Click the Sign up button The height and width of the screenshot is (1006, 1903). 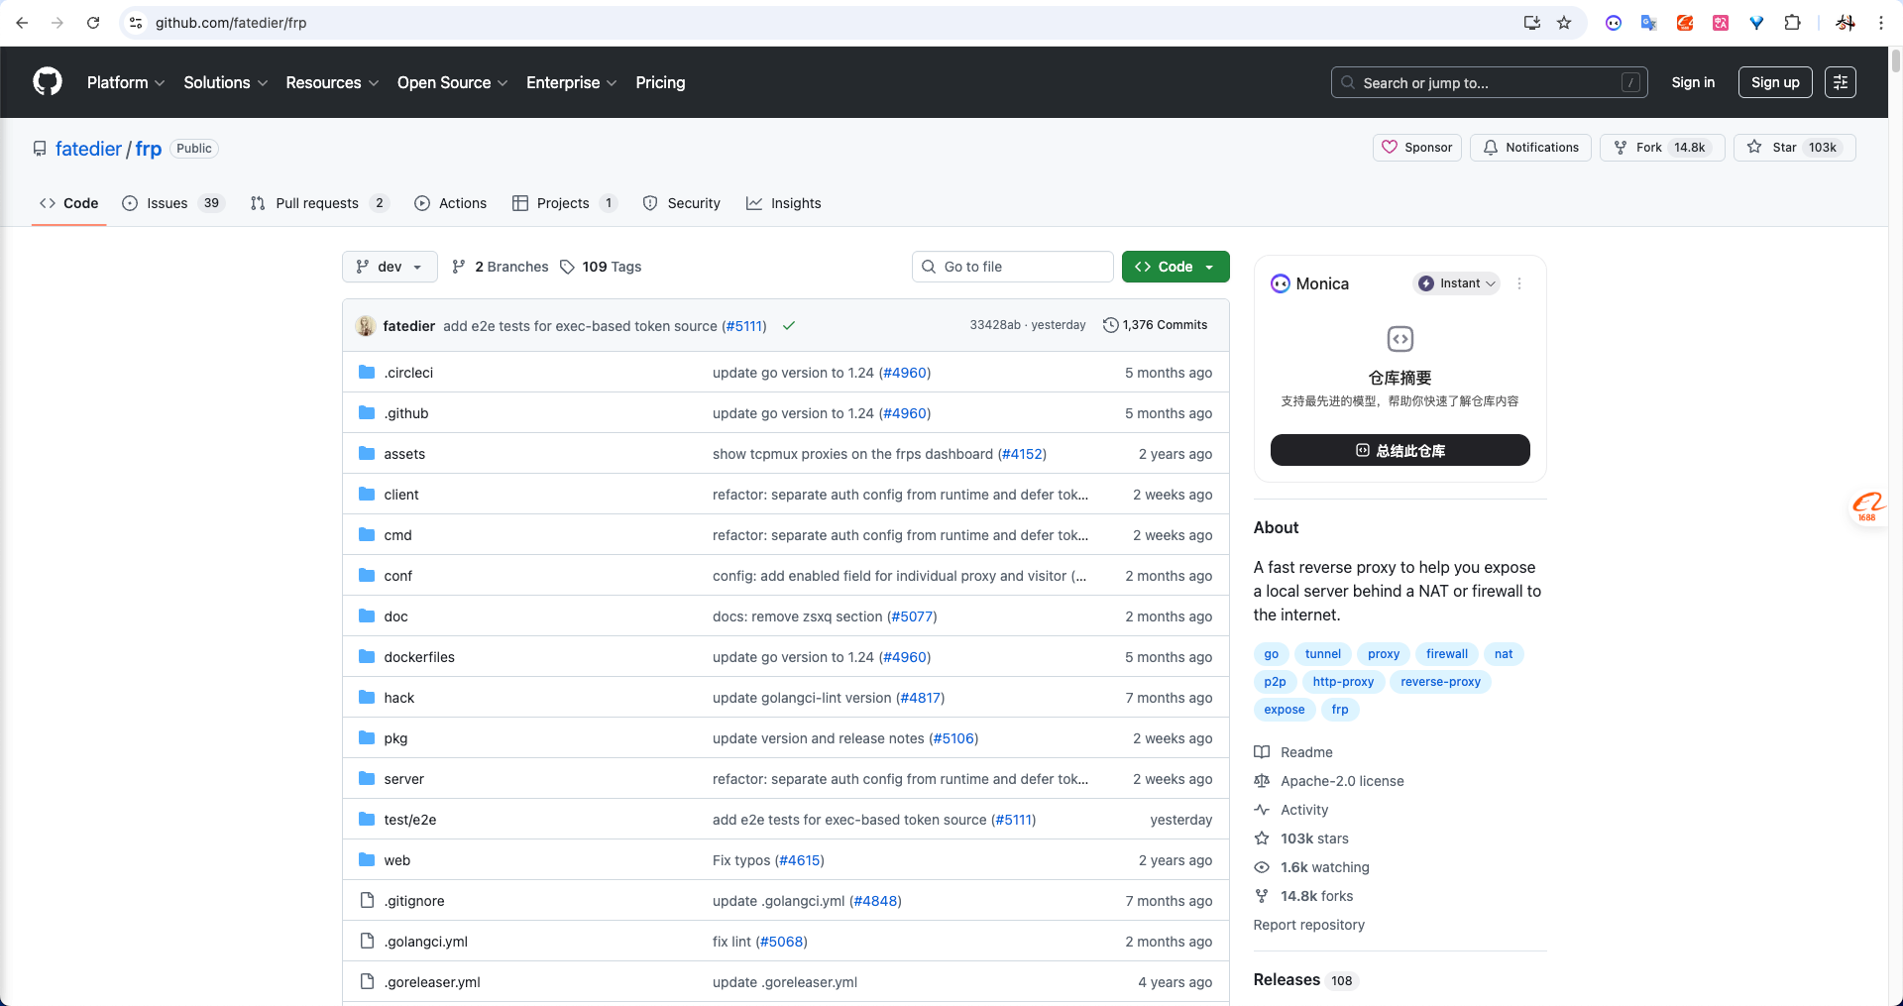tap(1775, 82)
